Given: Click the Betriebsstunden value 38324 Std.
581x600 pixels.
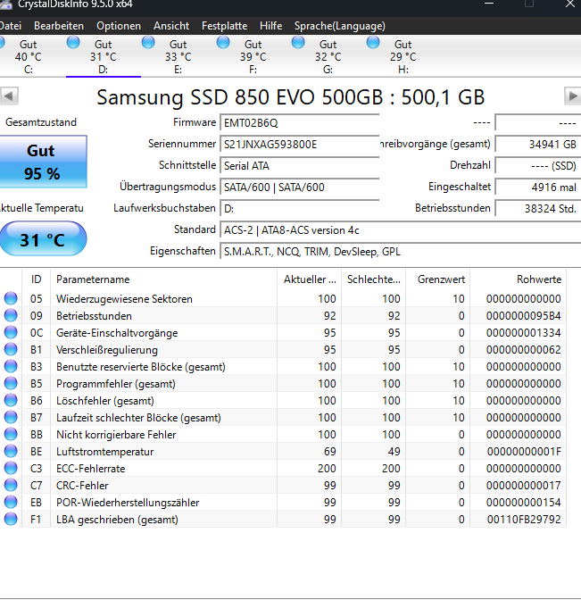Looking at the screenshot, I should pyautogui.click(x=538, y=209).
